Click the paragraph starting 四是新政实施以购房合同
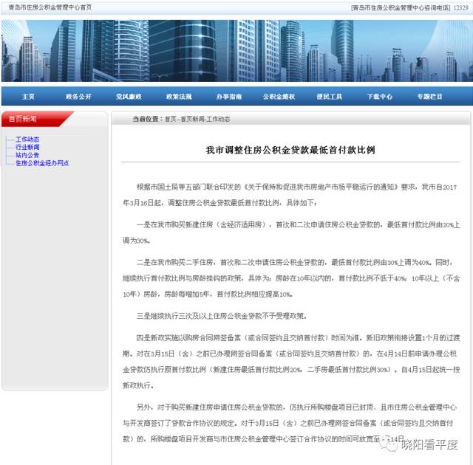The height and width of the screenshot is (465, 473). point(290,362)
